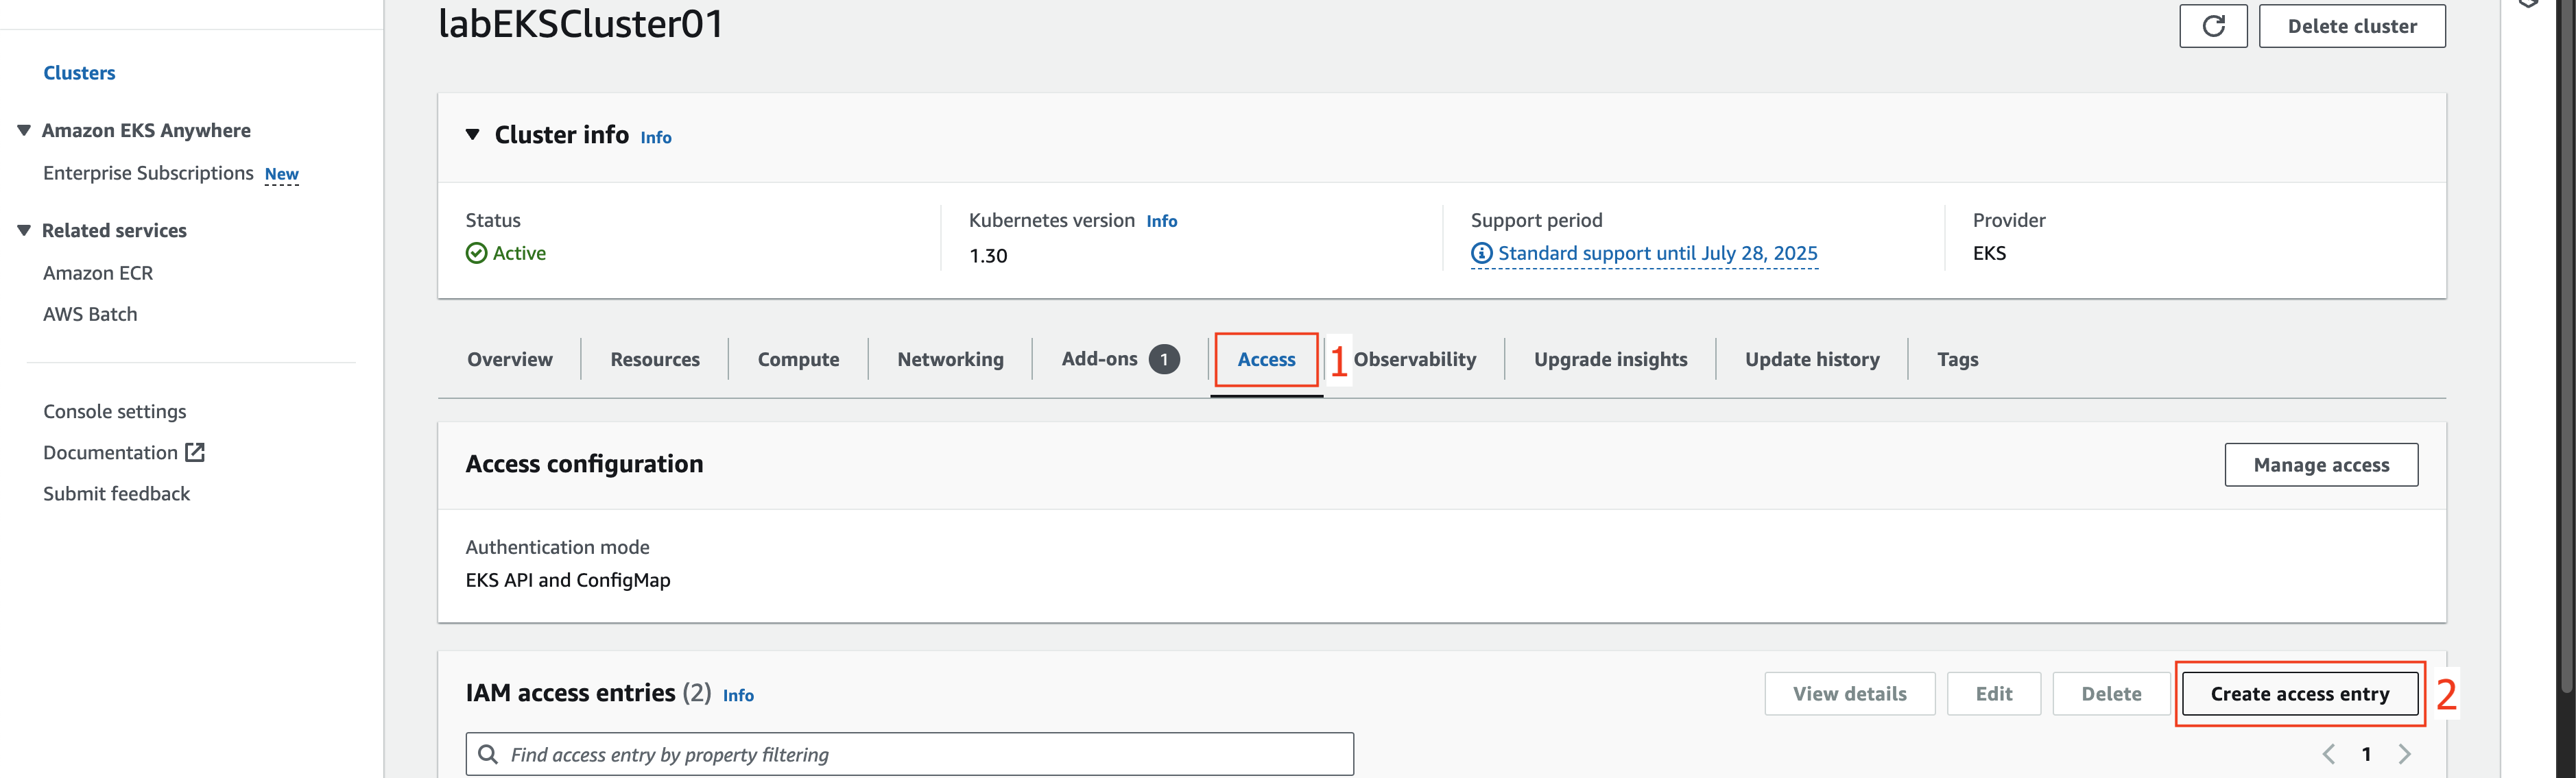2576x778 pixels.
Task: Click the Provider value EKS
Action: click(x=1989, y=253)
